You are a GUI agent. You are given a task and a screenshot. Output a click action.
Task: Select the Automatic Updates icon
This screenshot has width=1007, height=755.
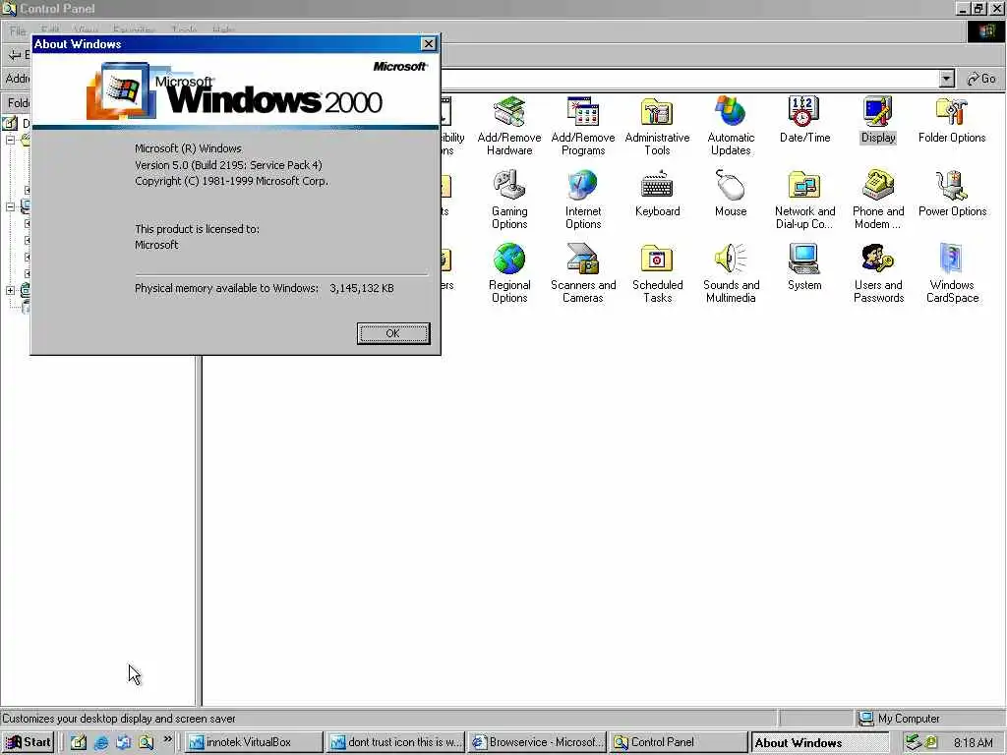(731, 126)
